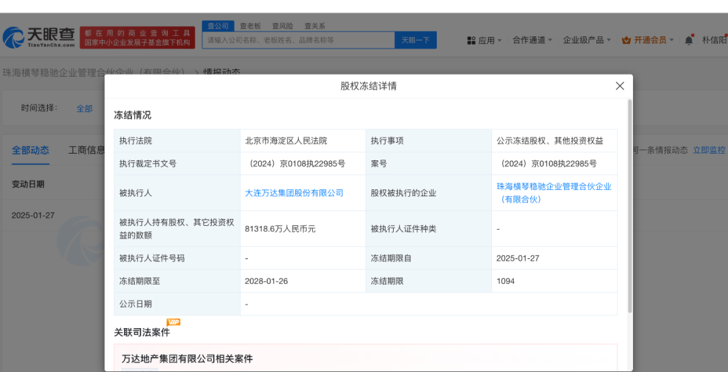
Task: Close the 股权冻结详情 dialog
Action: click(619, 86)
